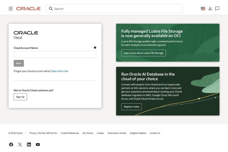Image resolution: width=228 pixels, height=152 pixels.
Task: Click the Lustre File Storage banner heading
Action: pos(152,34)
